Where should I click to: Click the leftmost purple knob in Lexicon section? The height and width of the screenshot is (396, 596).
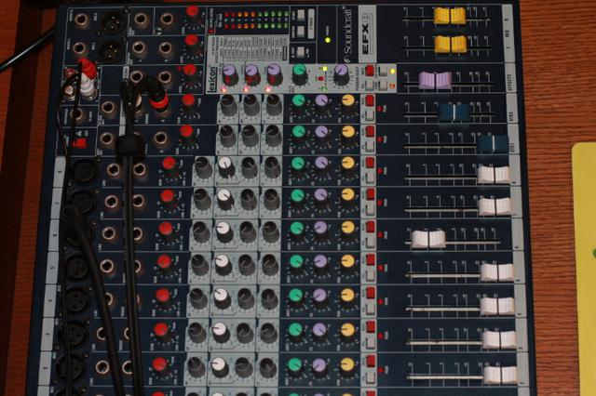point(229,73)
